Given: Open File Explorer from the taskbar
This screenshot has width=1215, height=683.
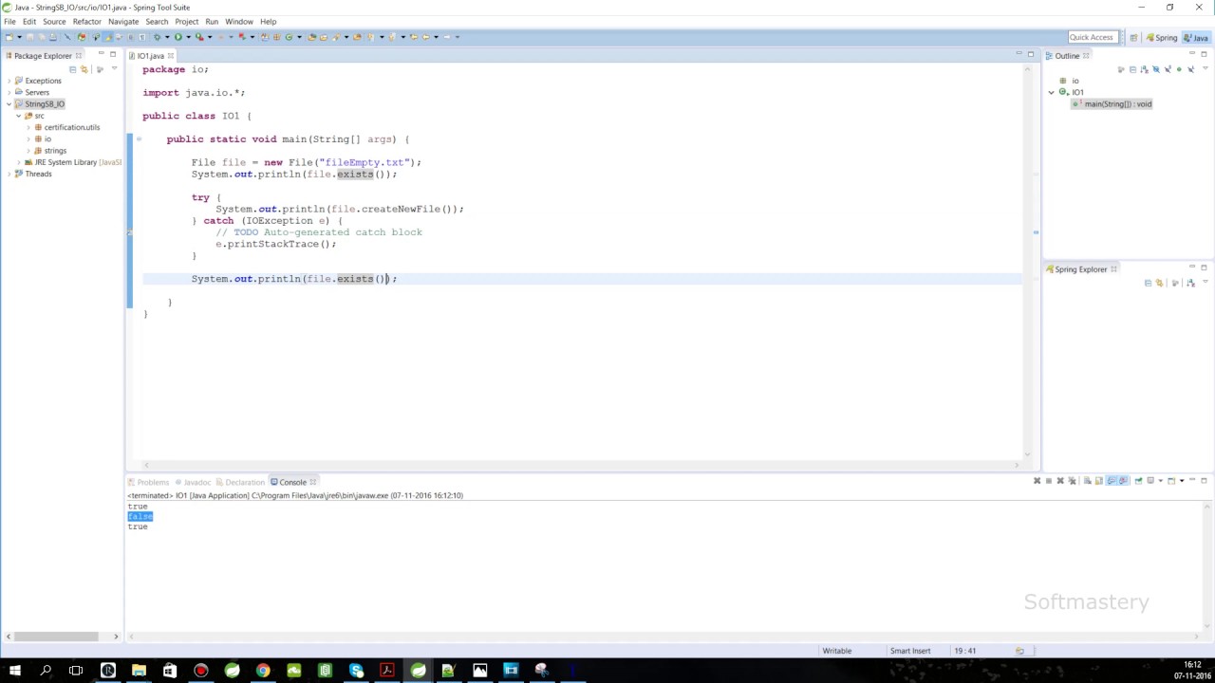Looking at the screenshot, I should (139, 671).
